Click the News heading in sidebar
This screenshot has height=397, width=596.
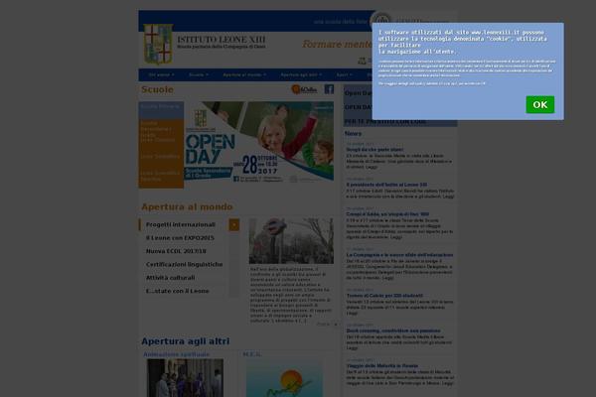pyautogui.click(x=353, y=133)
